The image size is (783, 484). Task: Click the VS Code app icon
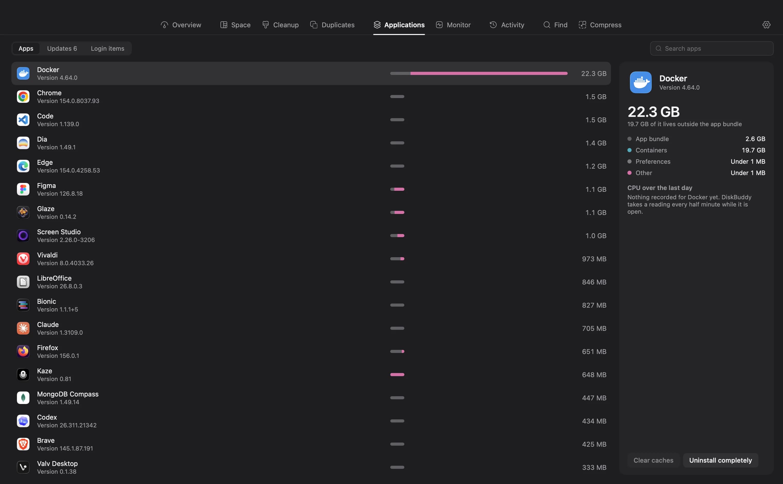pos(23,120)
